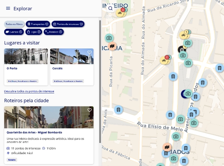Remove the Transportes filter chip
Viewport: 224px width, 166px height.
tap(47, 24)
